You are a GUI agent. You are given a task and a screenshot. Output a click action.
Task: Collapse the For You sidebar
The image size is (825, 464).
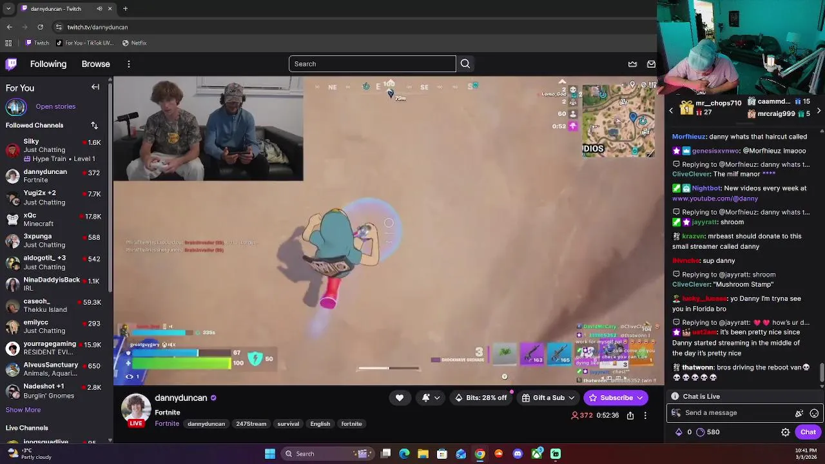[x=95, y=87]
